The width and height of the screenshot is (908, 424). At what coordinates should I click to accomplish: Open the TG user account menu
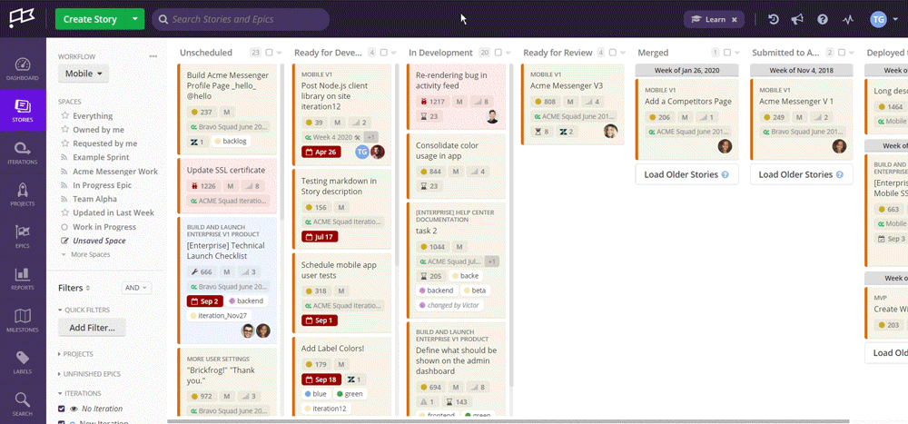click(x=883, y=19)
